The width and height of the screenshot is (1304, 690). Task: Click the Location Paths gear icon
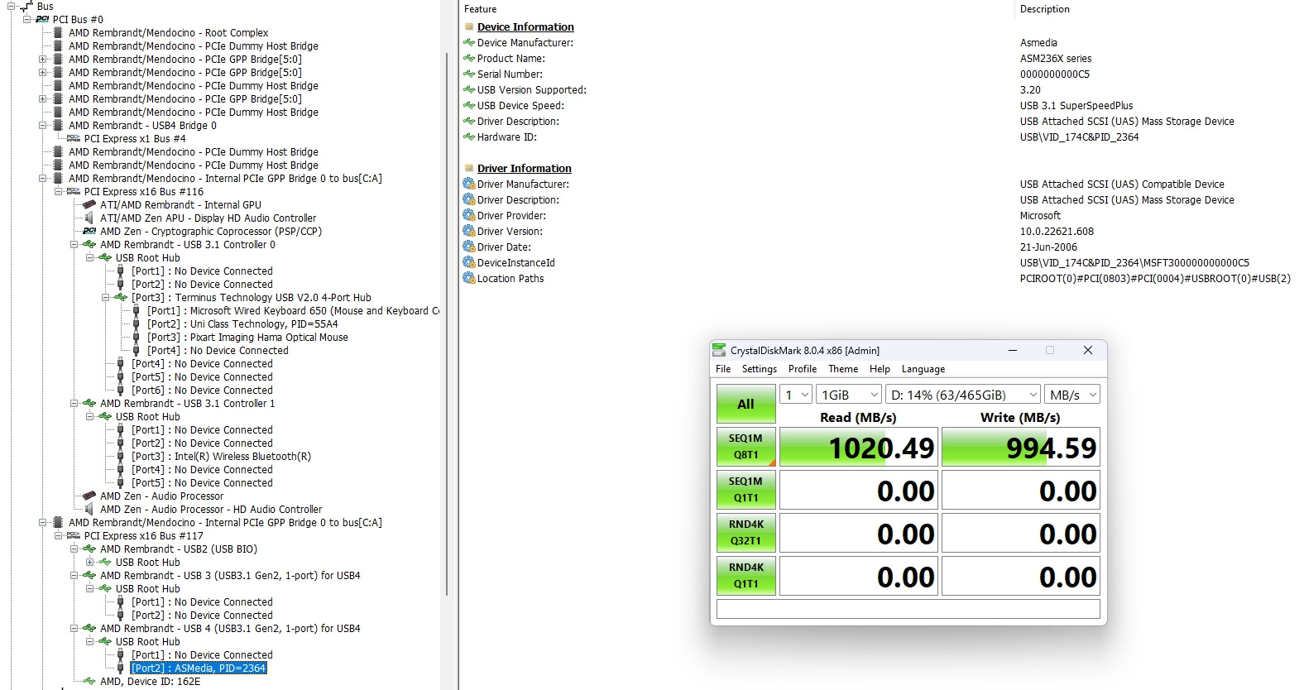pos(469,279)
